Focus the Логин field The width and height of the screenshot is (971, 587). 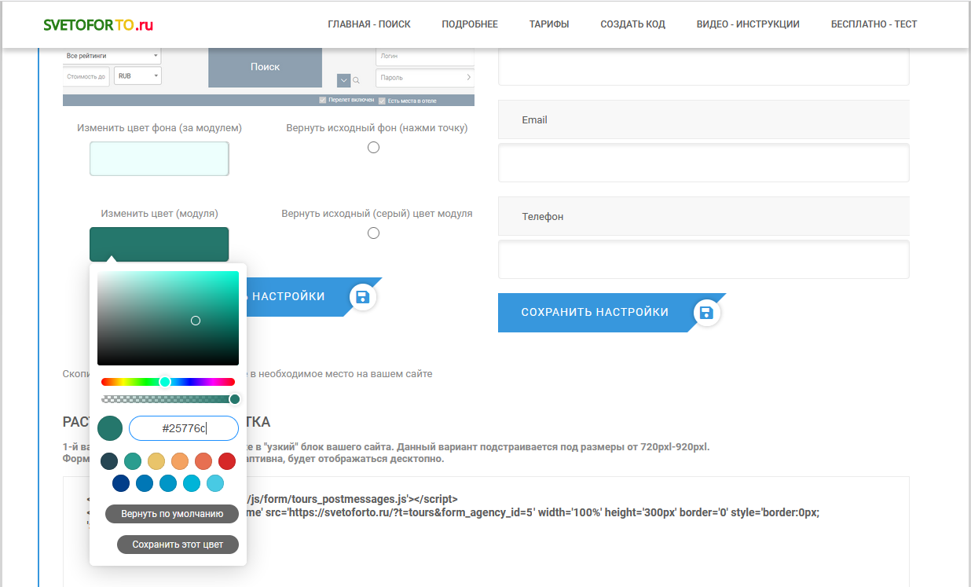point(425,57)
